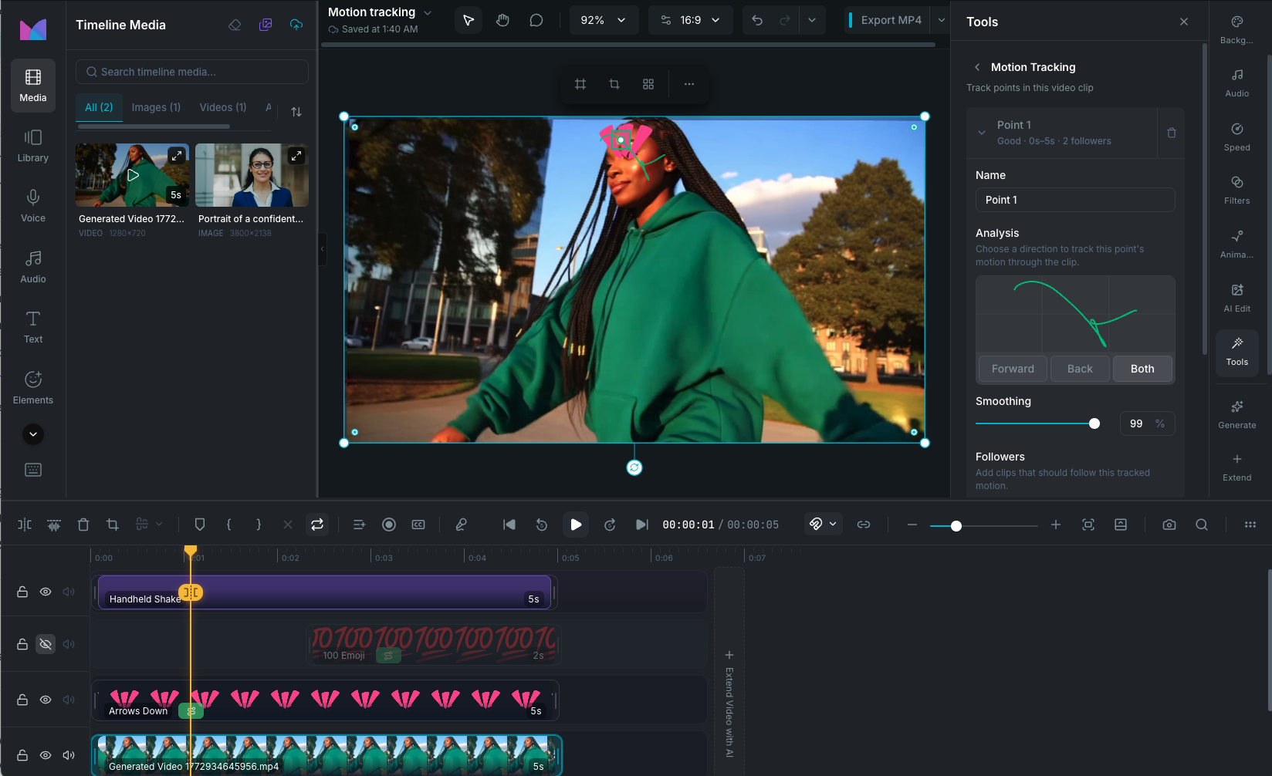Open the split clip tool

24,525
